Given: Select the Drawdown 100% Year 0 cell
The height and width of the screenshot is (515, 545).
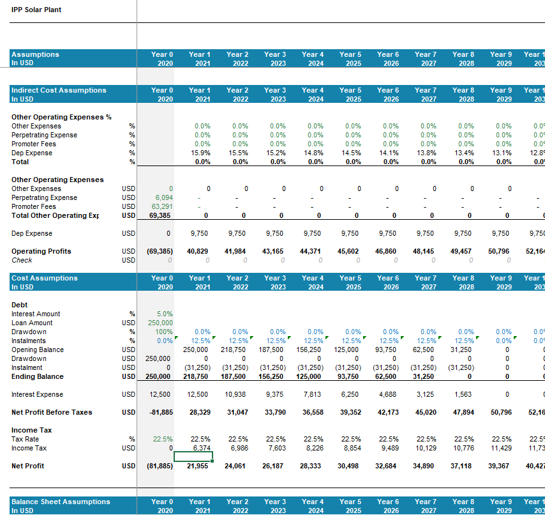Looking at the screenshot, I should coord(164,332).
